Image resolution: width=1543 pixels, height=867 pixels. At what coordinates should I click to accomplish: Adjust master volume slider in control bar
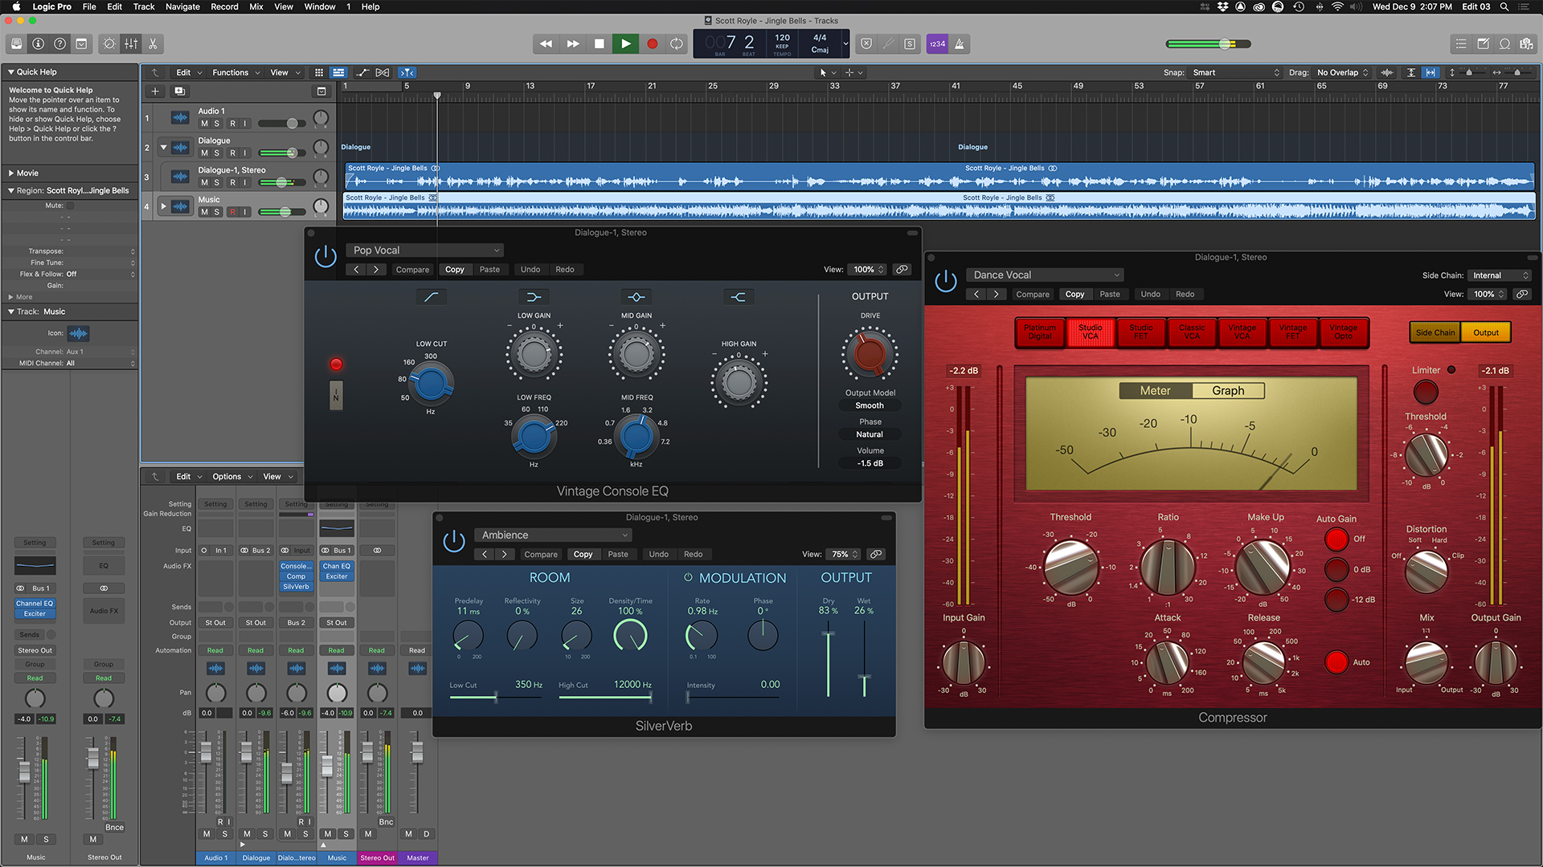1208,44
